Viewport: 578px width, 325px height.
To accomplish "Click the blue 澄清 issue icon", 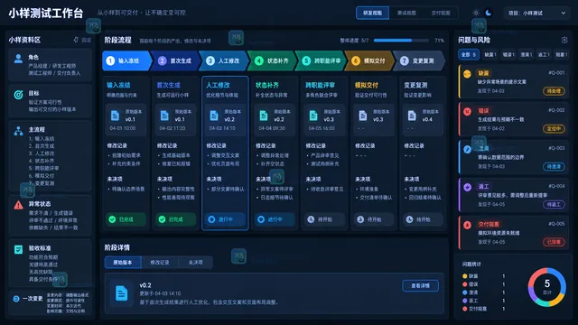I will click(467, 149).
